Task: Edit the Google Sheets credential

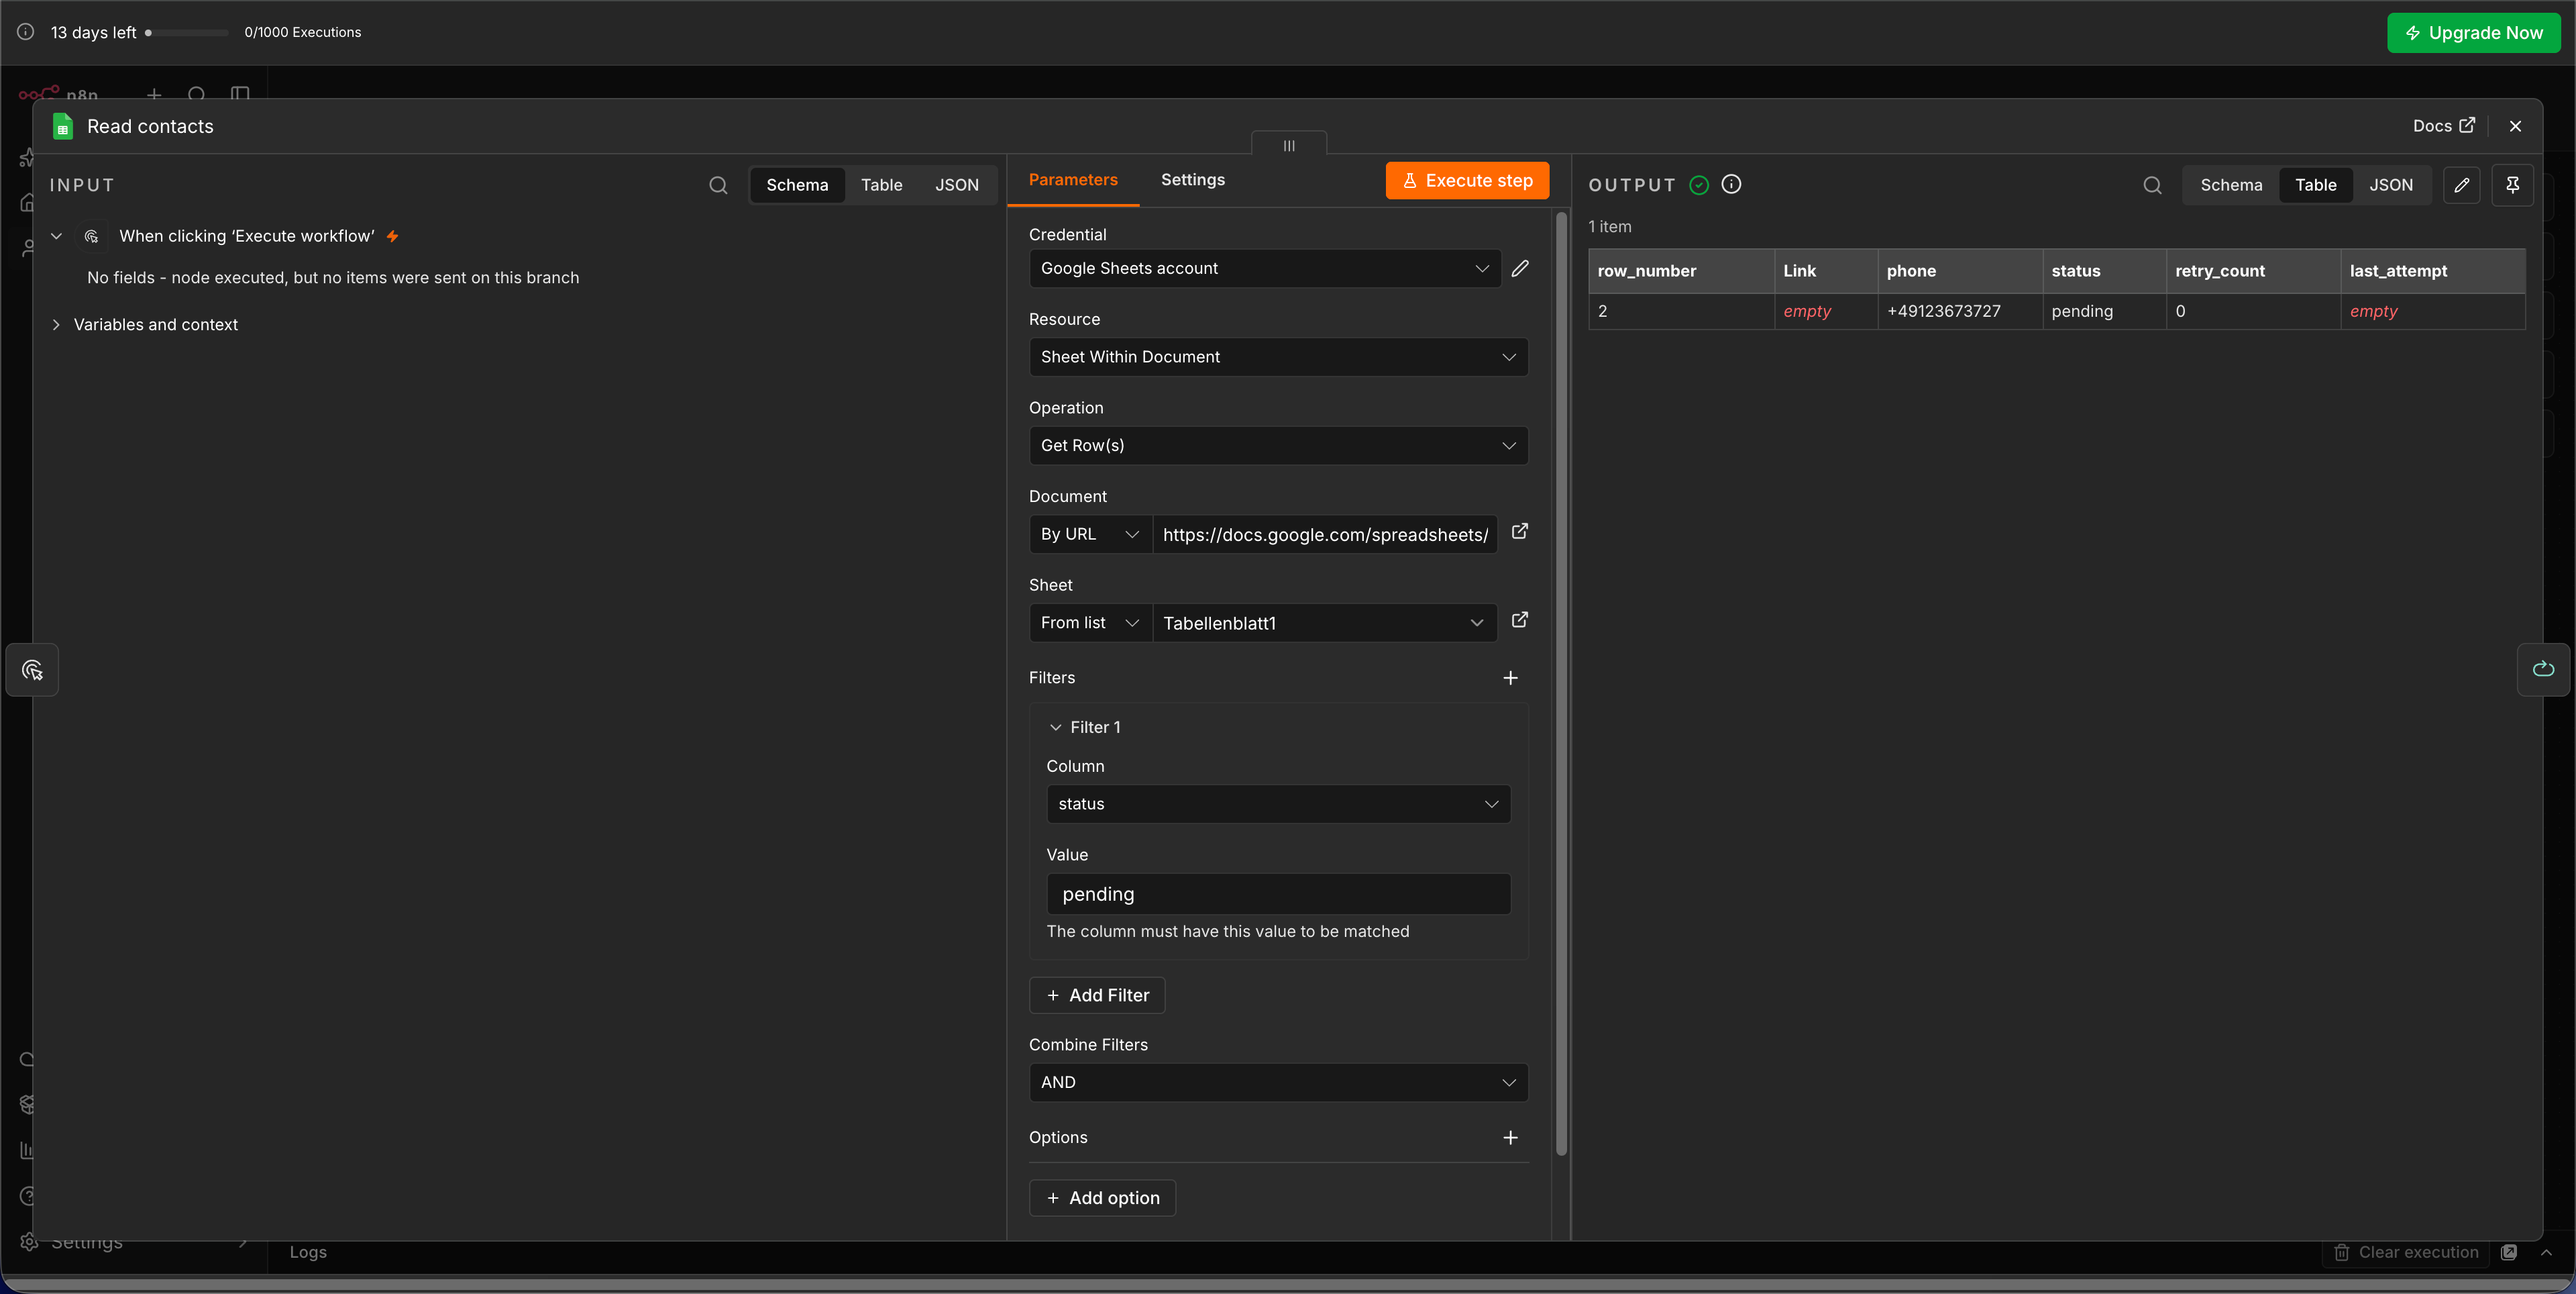Action: (1520, 268)
